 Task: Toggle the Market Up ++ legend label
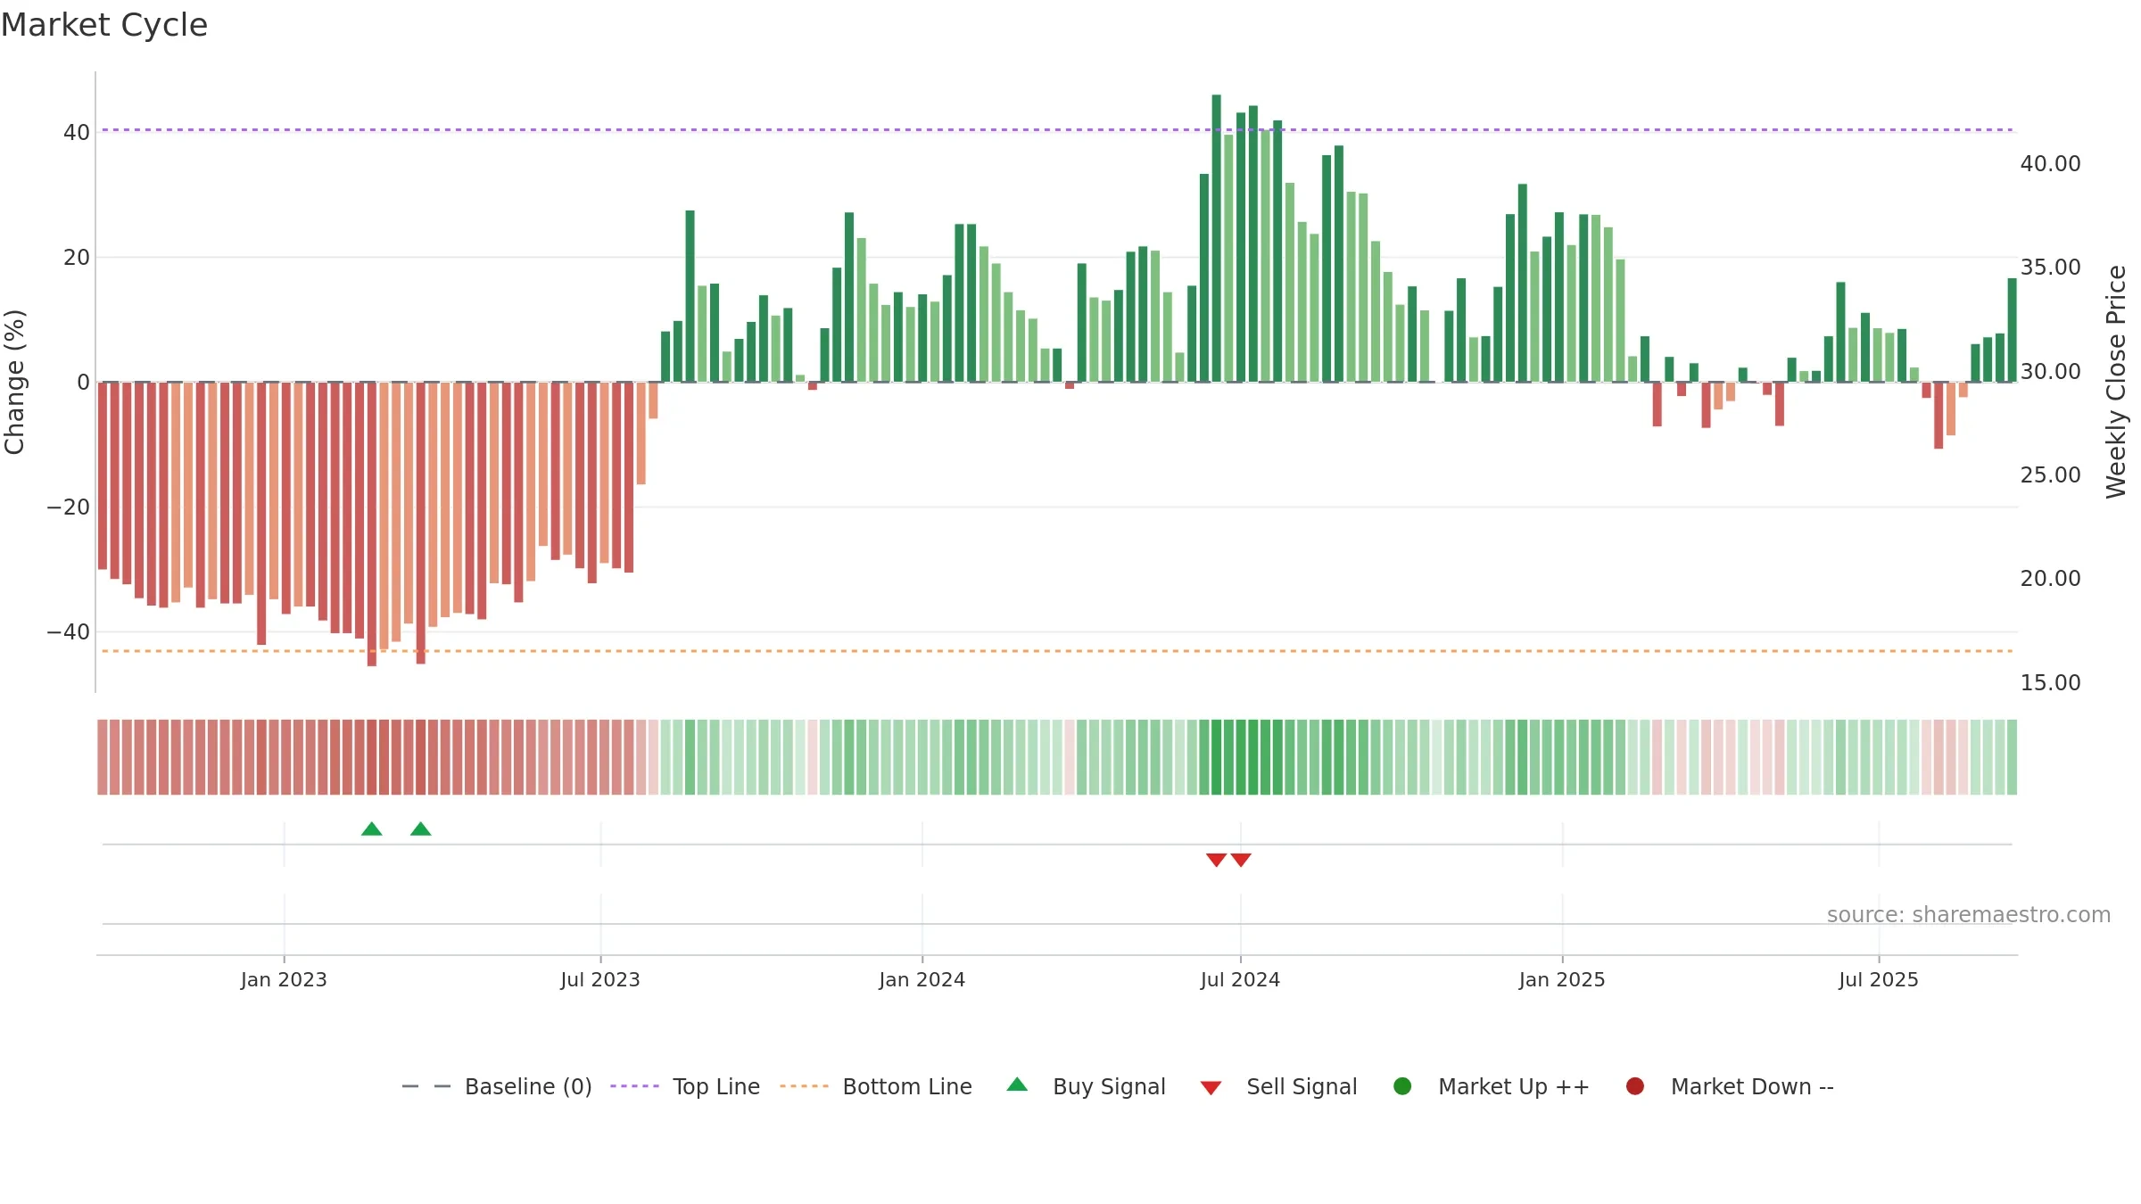1514,1086
